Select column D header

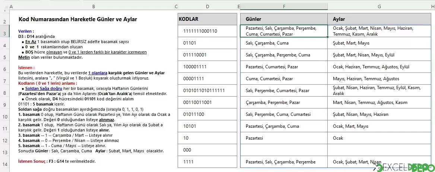pyautogui.click(x=207, y=6)
